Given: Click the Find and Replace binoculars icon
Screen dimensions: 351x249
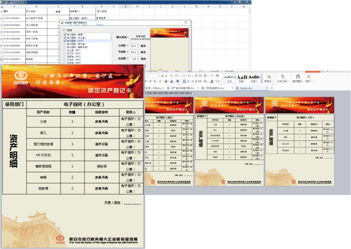Looking at the screenshot, I should (x=298, y=77).
